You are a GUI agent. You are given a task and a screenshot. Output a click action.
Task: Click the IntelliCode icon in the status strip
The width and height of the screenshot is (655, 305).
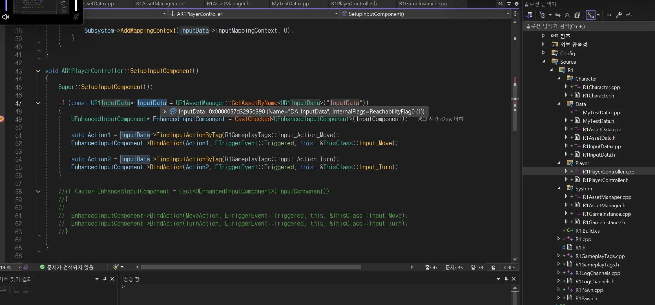coord(26,267)
